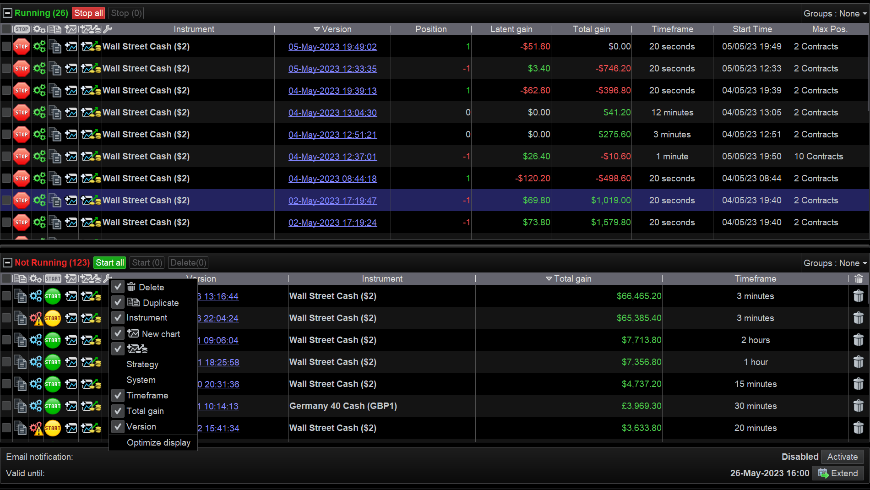Stop the system versioned 04-May-2023 08:44:18
The width and height of the screenshot is (870, 490).
click(x=22, y=179)
